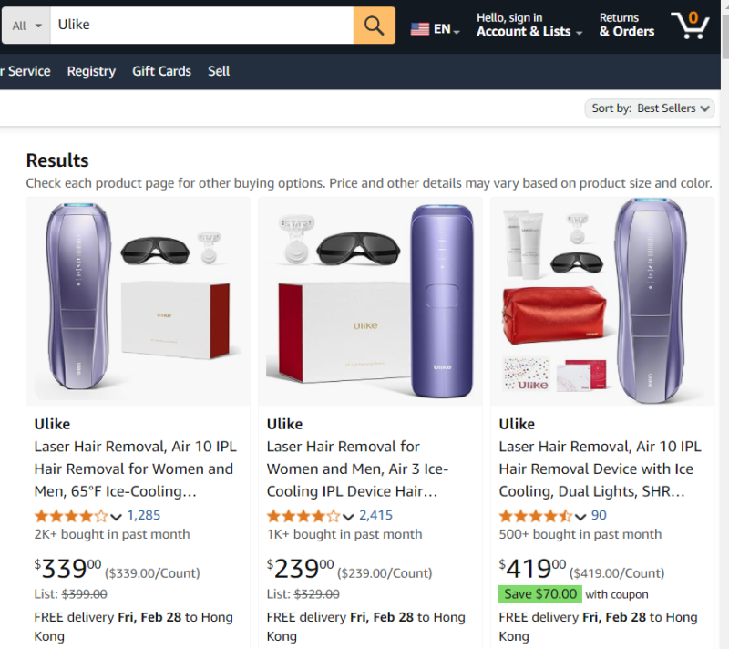
Task: Open the Air 10 IPL 65°F Ice-Cooling listing
Action: (134, 469)
